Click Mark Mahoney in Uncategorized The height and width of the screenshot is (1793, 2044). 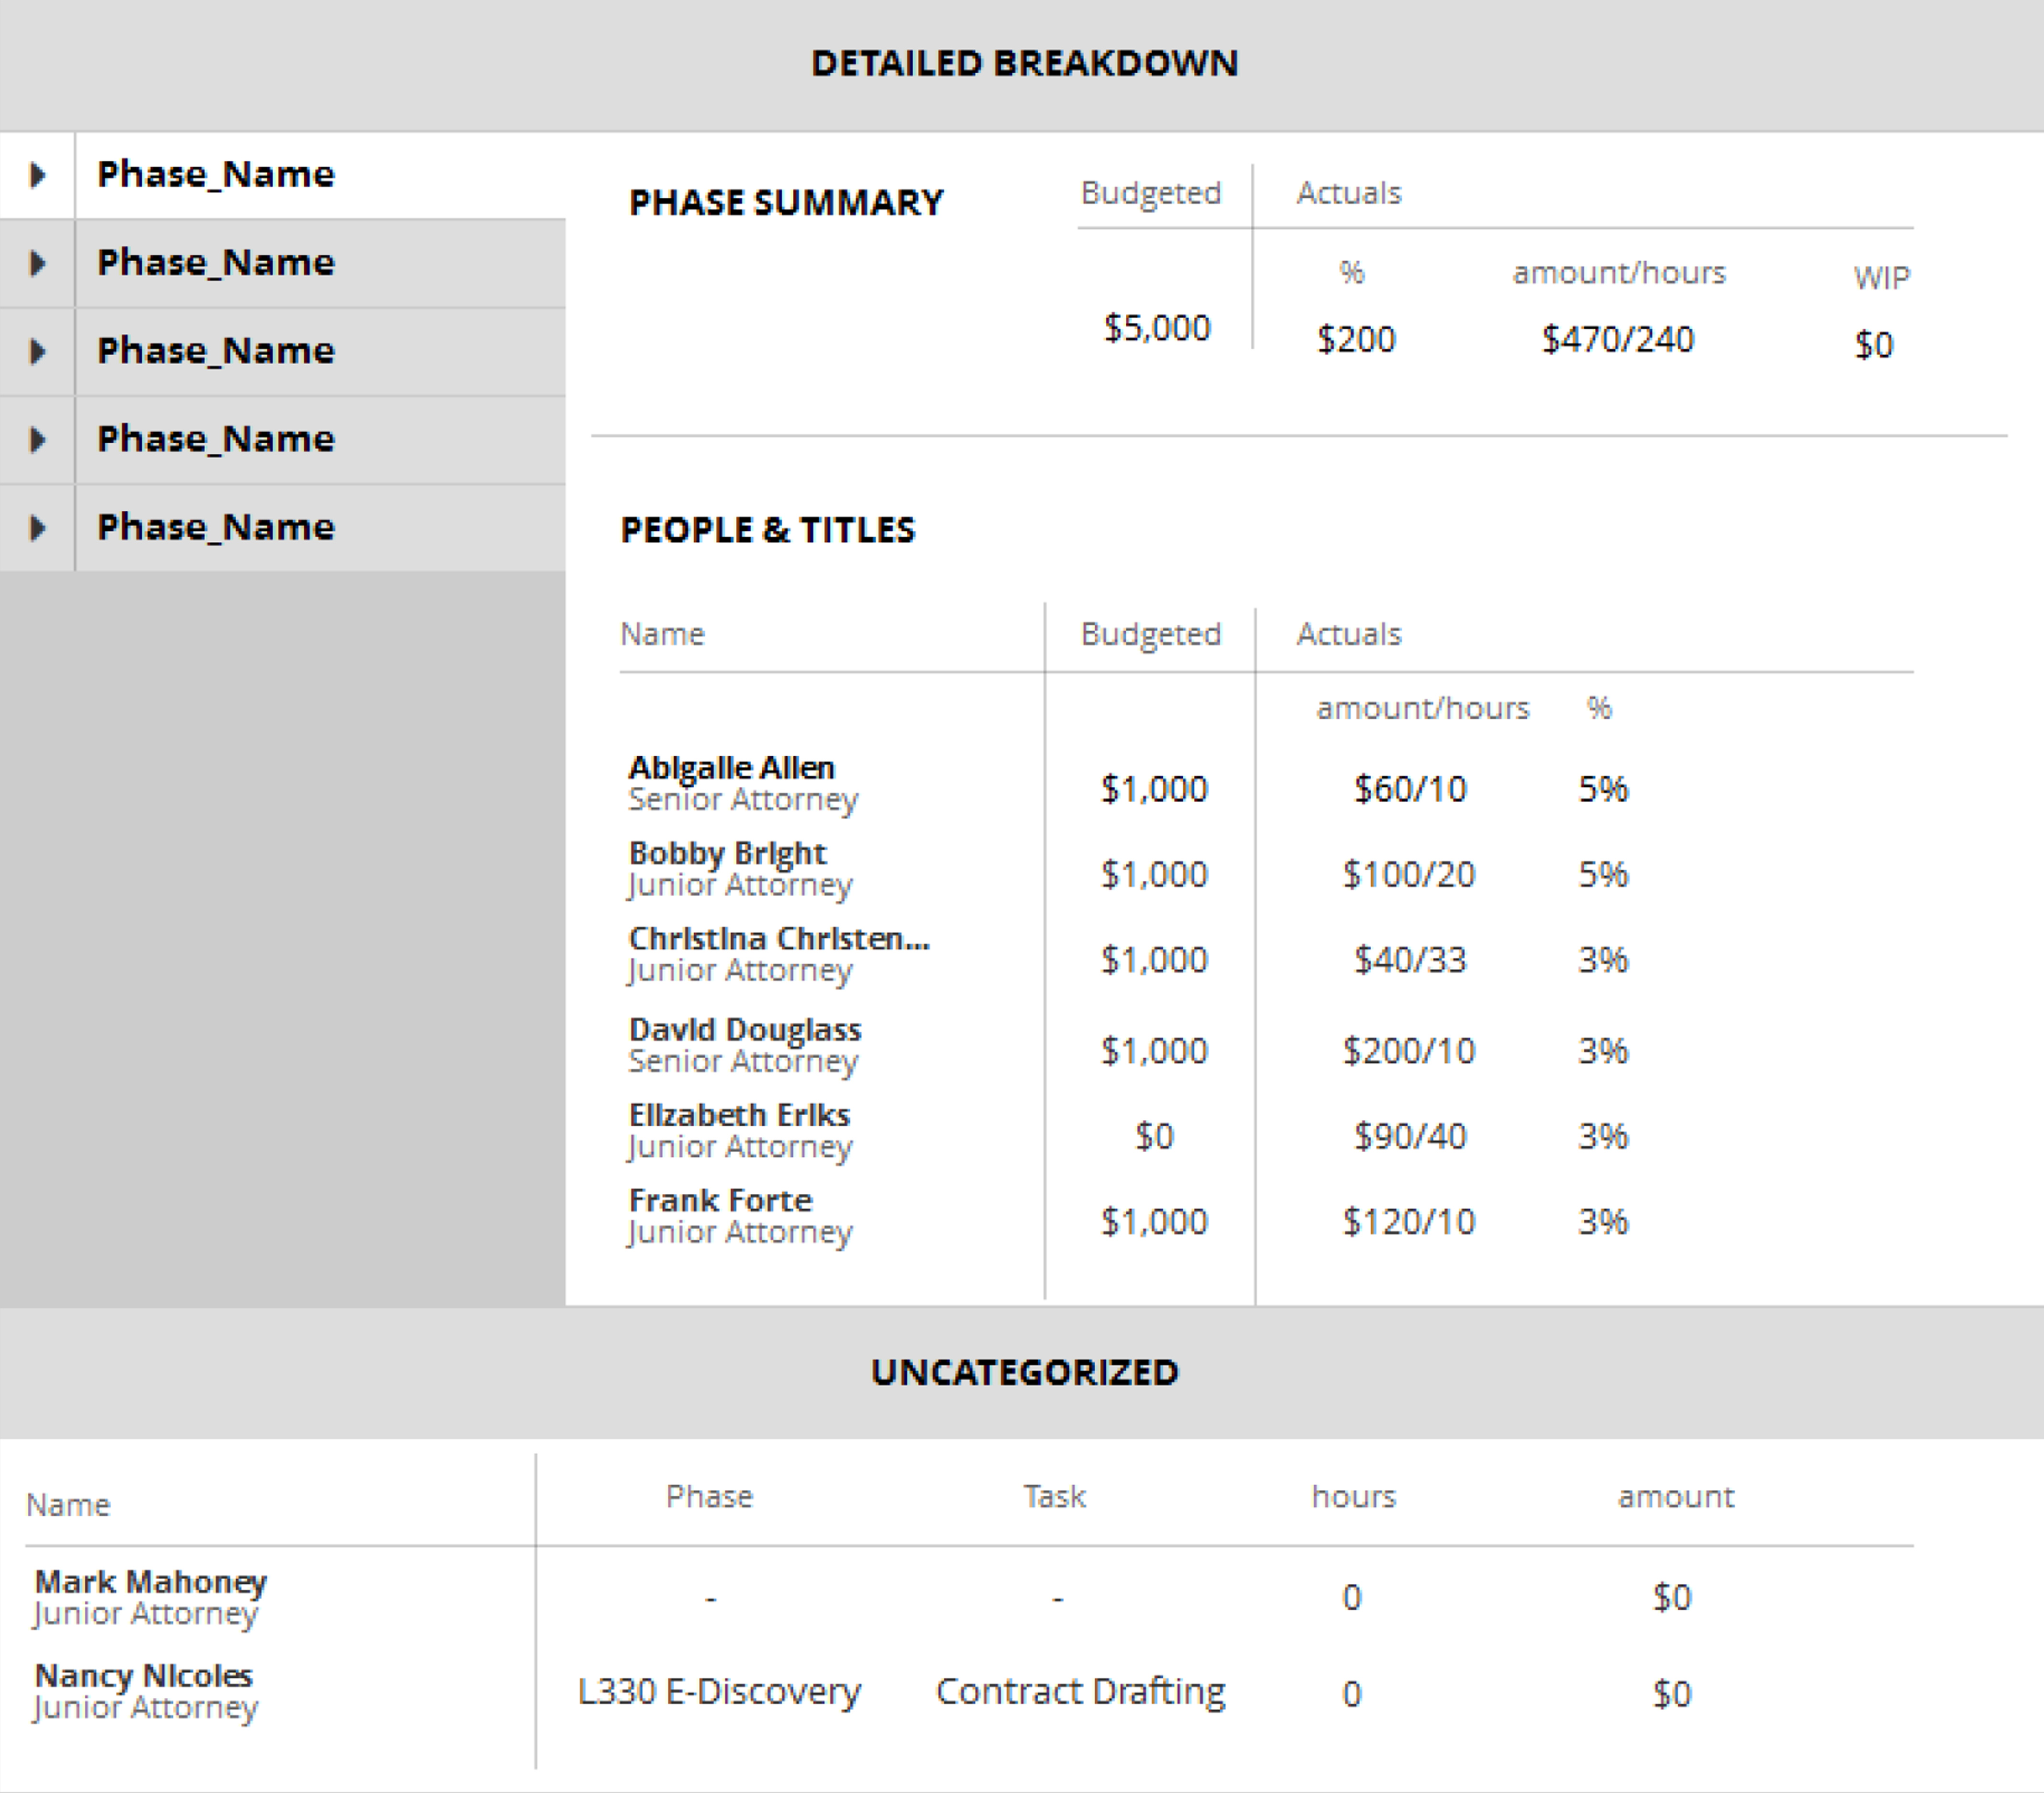pos(151,1583)
